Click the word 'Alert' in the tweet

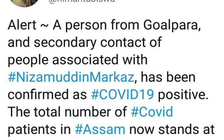pos(22,25)
